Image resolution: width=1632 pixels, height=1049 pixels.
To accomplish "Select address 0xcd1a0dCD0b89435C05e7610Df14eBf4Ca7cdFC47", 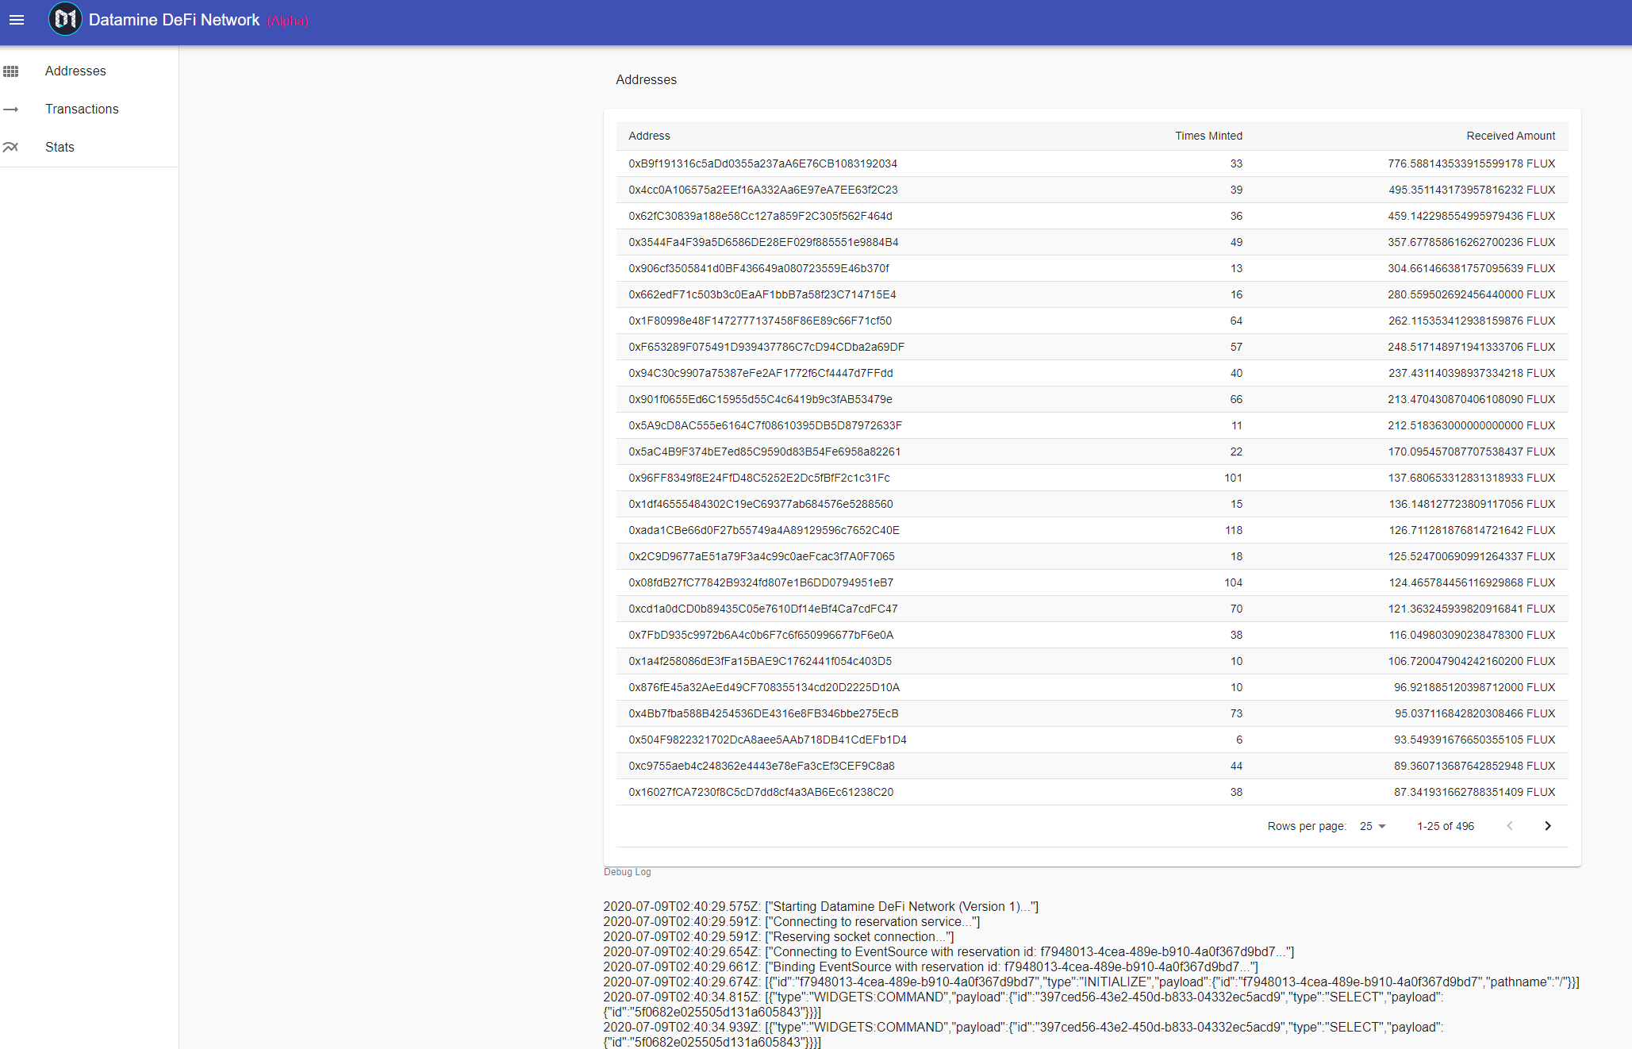I will click(763, 609).
